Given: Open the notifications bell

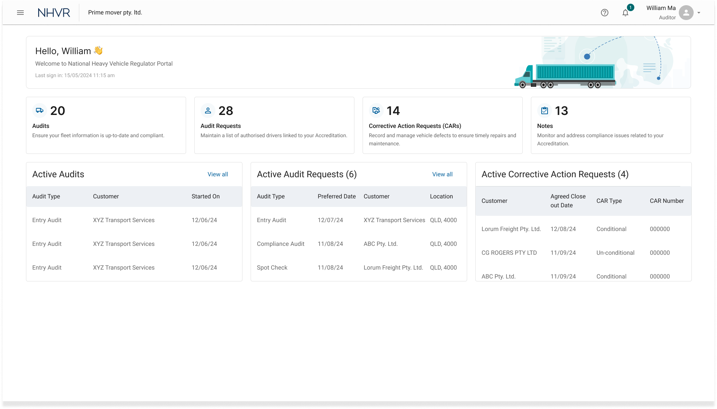Looking at the screenshot, I should [x=625, y=13].
